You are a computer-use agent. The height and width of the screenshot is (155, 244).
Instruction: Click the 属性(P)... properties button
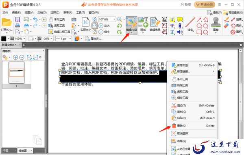coord(93,39)
